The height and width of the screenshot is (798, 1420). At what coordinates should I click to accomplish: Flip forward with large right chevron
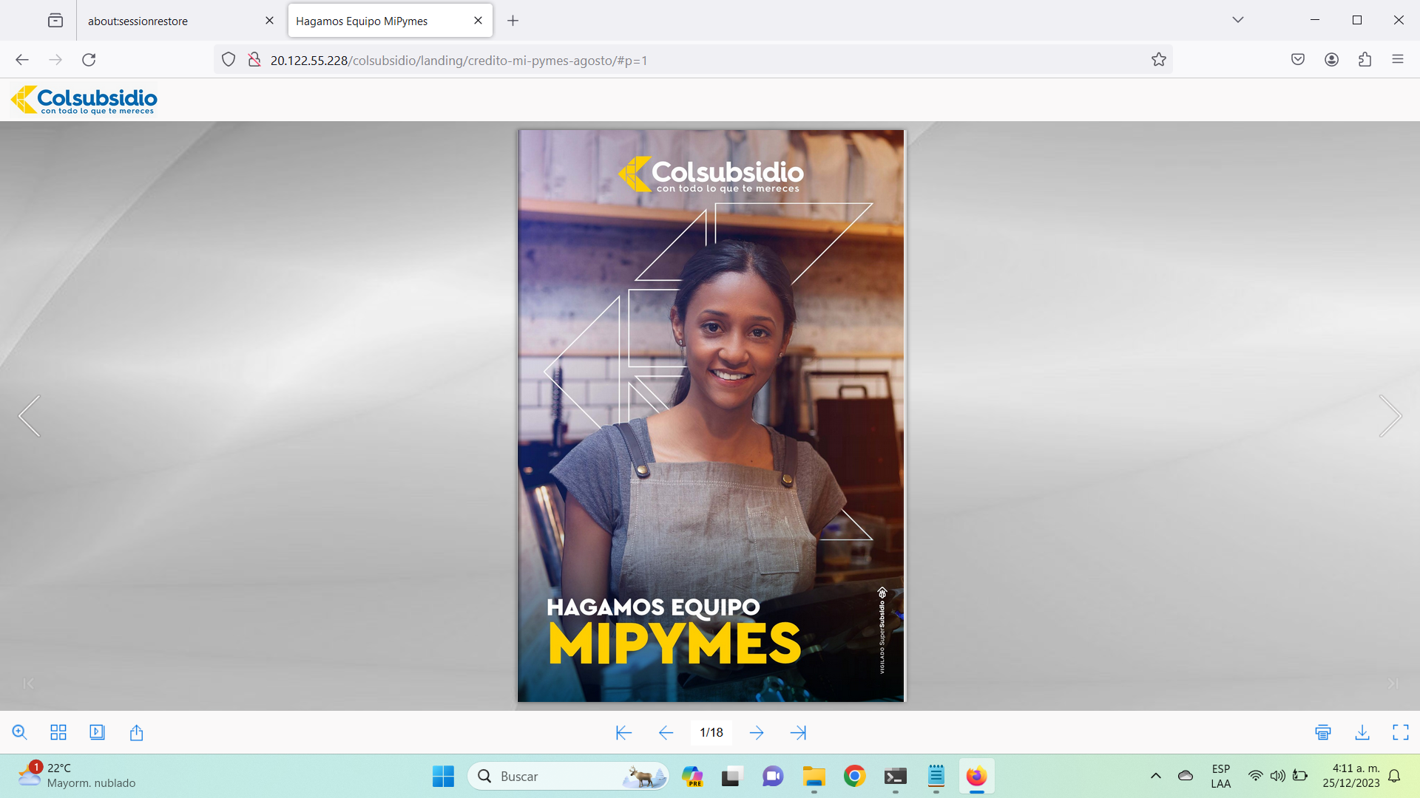1390,416
